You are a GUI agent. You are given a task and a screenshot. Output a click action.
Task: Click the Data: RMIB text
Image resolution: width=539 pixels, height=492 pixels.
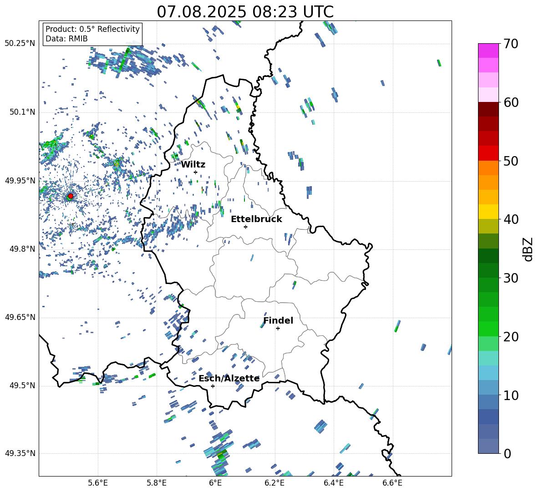click(66, 39)
